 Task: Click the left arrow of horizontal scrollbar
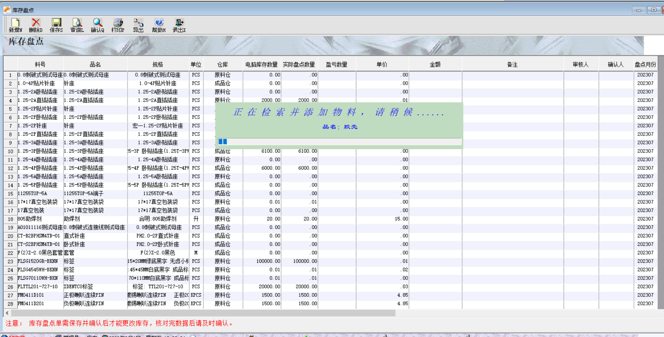pos(7,313)
